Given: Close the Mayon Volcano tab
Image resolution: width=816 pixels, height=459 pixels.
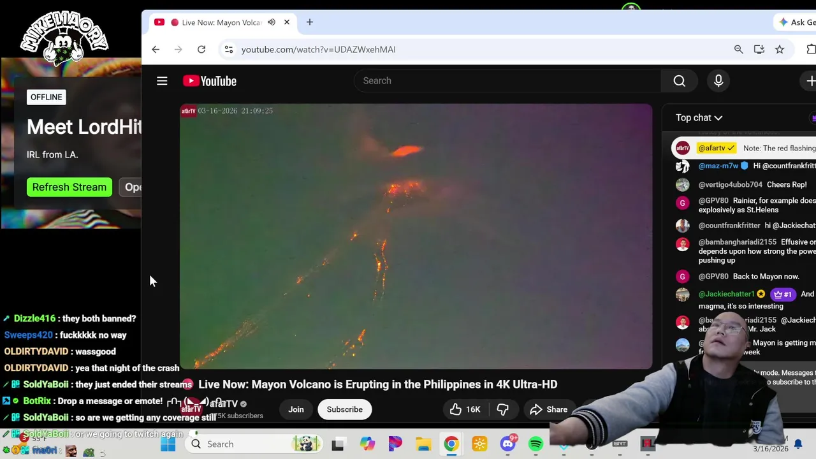Looking at the screenshot, I should [287, 22].
